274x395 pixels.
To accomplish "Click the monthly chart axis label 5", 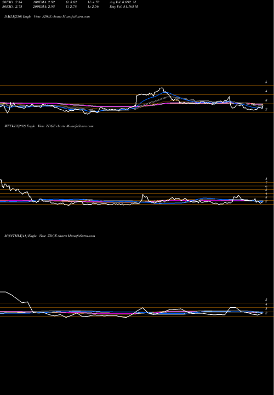I will [266, 300].
